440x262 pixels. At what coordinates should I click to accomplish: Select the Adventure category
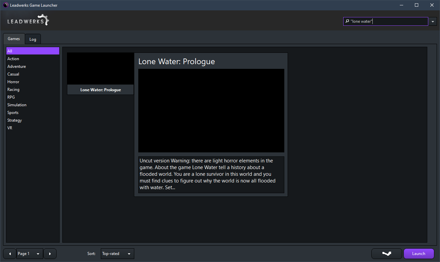[16, 67]
